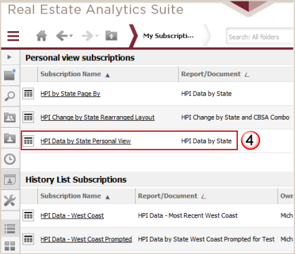The image size is (295, 254).
Task: Click the Search All folders field
Action: click(x=260, y=37)
